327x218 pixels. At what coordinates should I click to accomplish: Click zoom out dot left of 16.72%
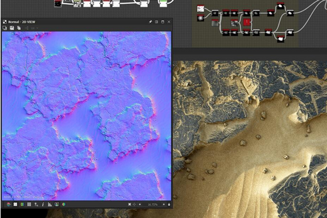coord(140,204)
